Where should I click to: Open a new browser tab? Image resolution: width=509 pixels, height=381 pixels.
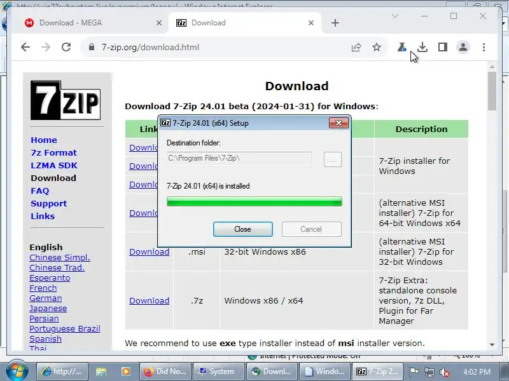click(335, 23)
